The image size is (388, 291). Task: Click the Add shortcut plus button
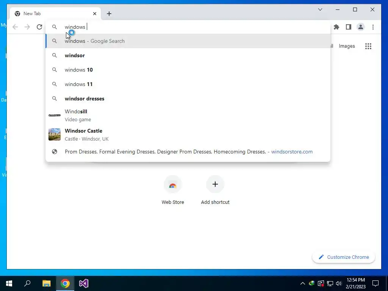coord(215,184)
